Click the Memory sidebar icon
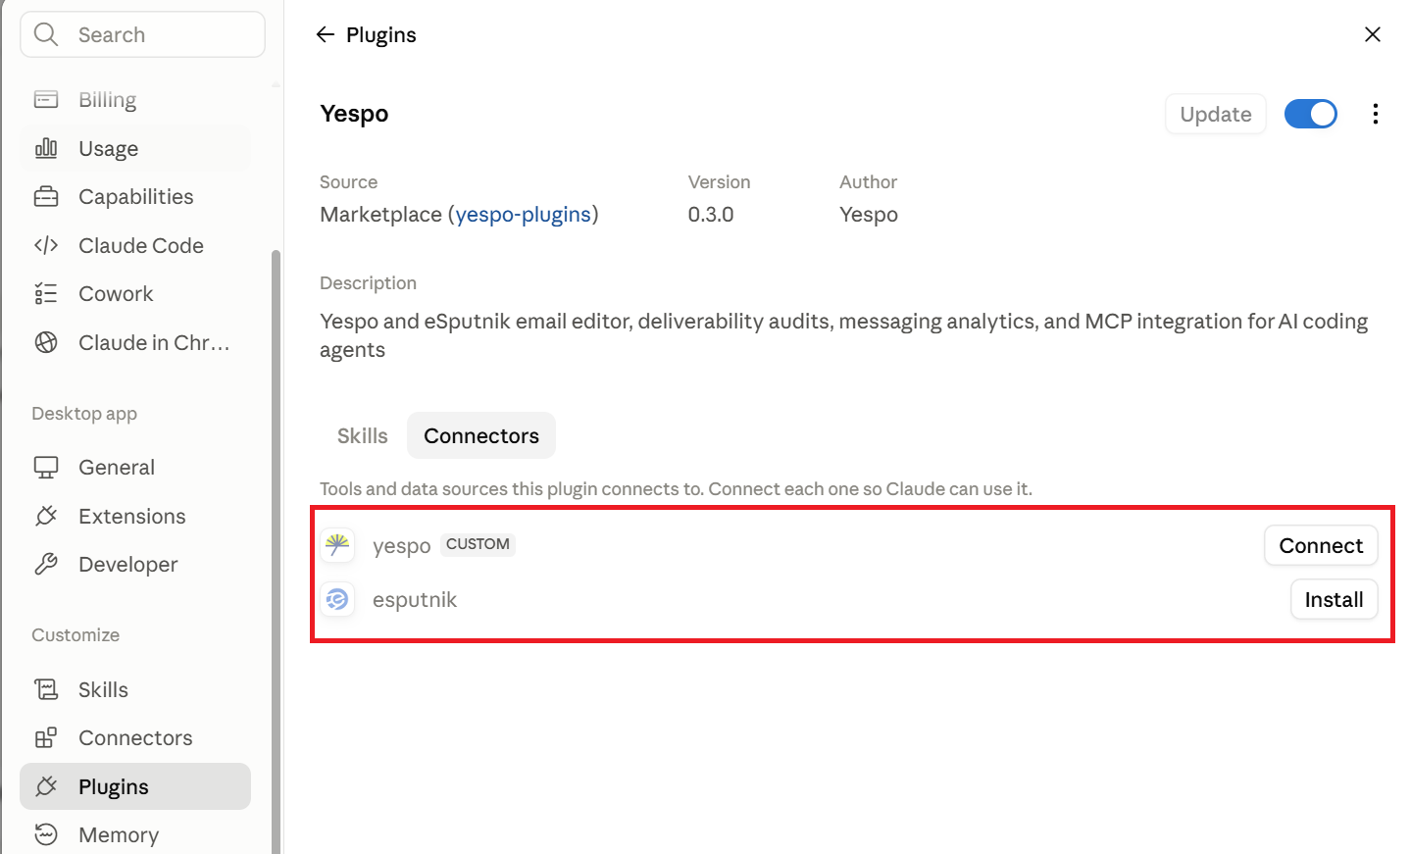This screenshot has height=854, width=1410. pos(46,834)
